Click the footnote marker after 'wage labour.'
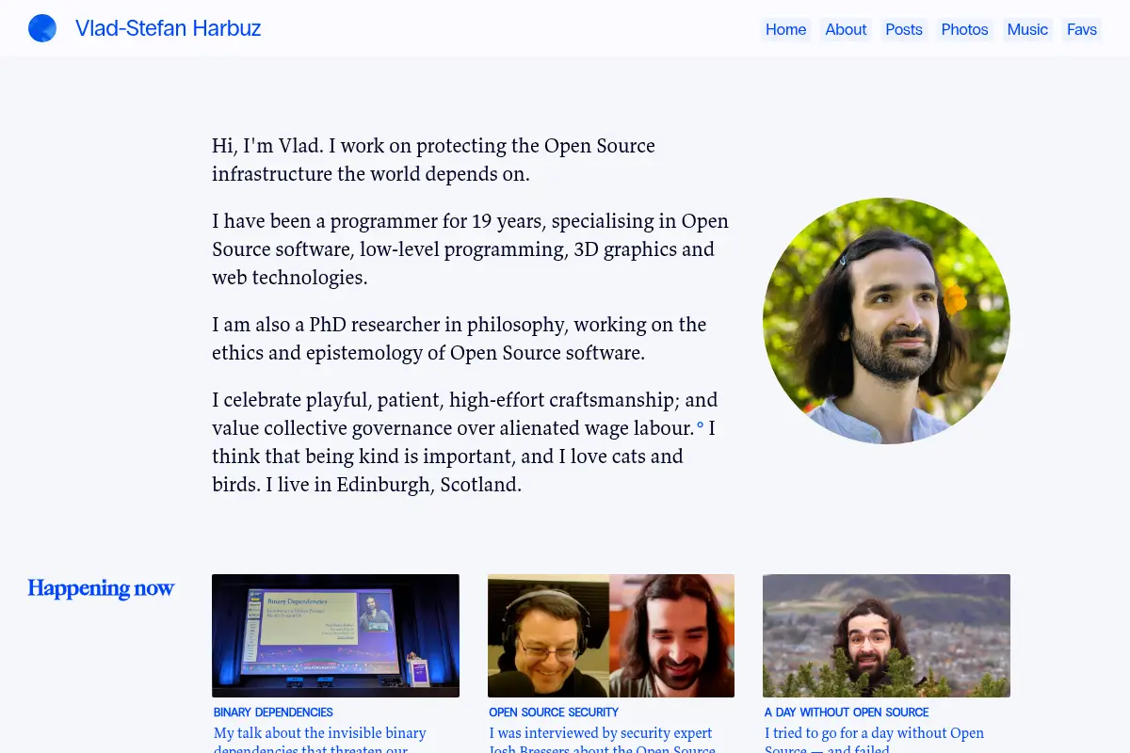This screenshot has height=753, width=1130. [x=700, y=425]
